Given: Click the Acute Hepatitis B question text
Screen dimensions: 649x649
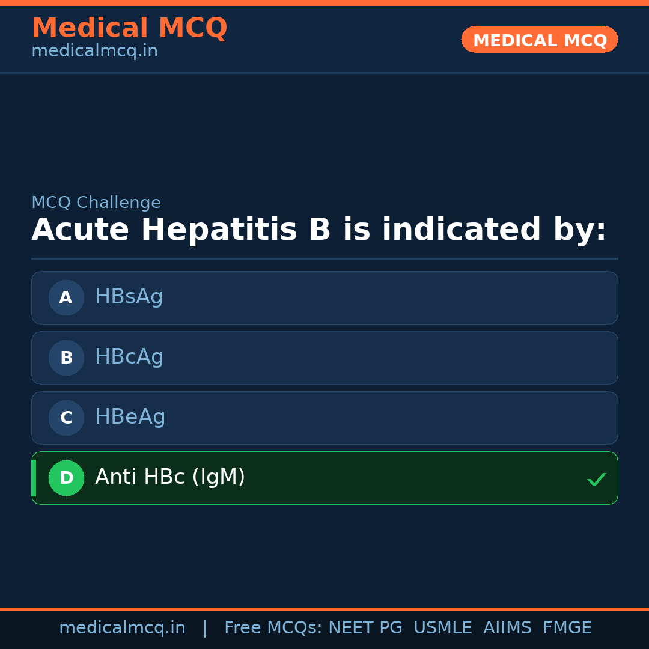Looking at the screenshot, I should (318, 230).
